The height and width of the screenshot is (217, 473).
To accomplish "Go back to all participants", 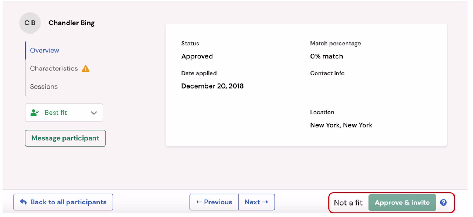I will point(63,202).
